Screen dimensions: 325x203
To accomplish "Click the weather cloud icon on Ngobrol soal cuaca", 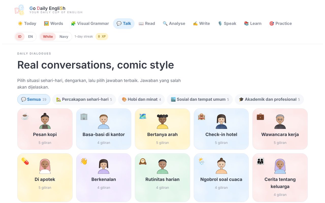I will pos(201,161).
